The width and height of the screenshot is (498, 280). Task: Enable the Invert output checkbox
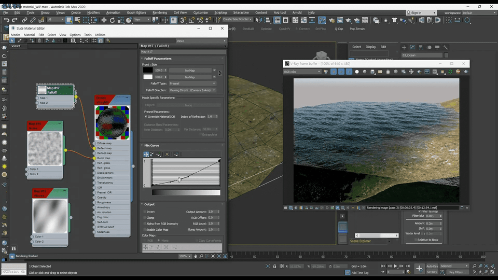144,212
